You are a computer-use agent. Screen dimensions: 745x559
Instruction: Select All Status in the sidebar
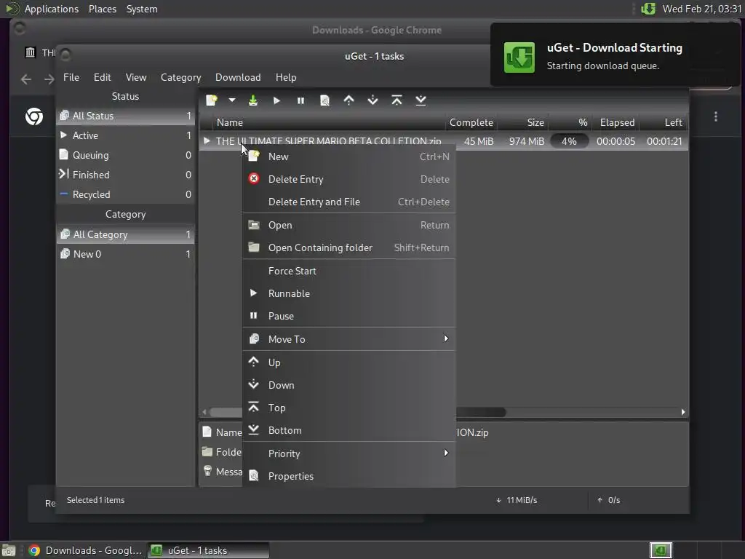pyautogui.click(x=125, y=116)
